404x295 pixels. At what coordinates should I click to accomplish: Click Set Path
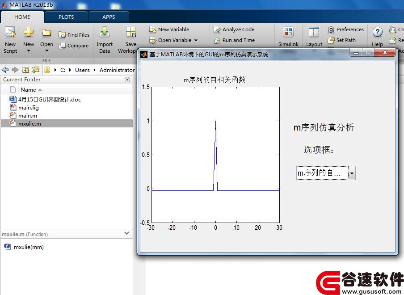click(x=341, y=40)
